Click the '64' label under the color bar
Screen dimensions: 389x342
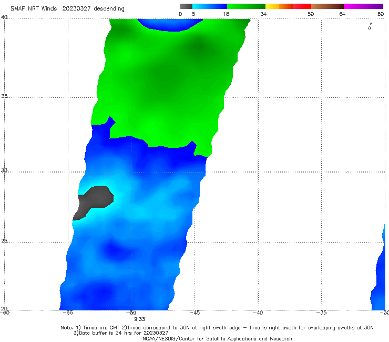pyautogui.click(x=342, y=14)
